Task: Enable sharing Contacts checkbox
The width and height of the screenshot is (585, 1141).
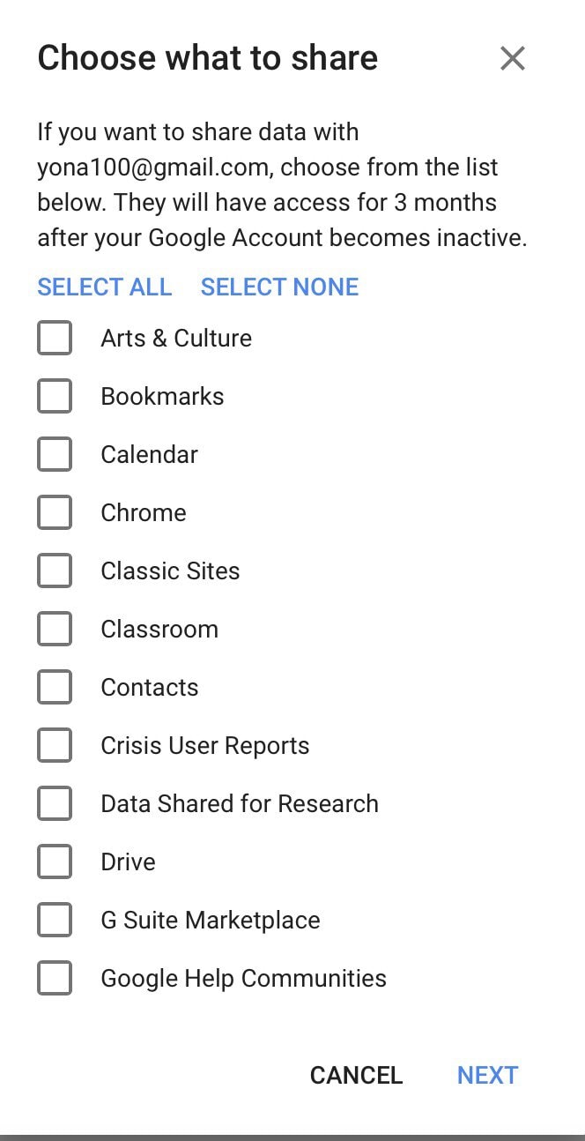Action: (x=55, y=687)
